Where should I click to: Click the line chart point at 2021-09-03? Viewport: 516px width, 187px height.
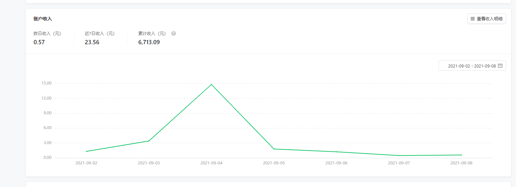pyautogui.click(x=149, y=141)
